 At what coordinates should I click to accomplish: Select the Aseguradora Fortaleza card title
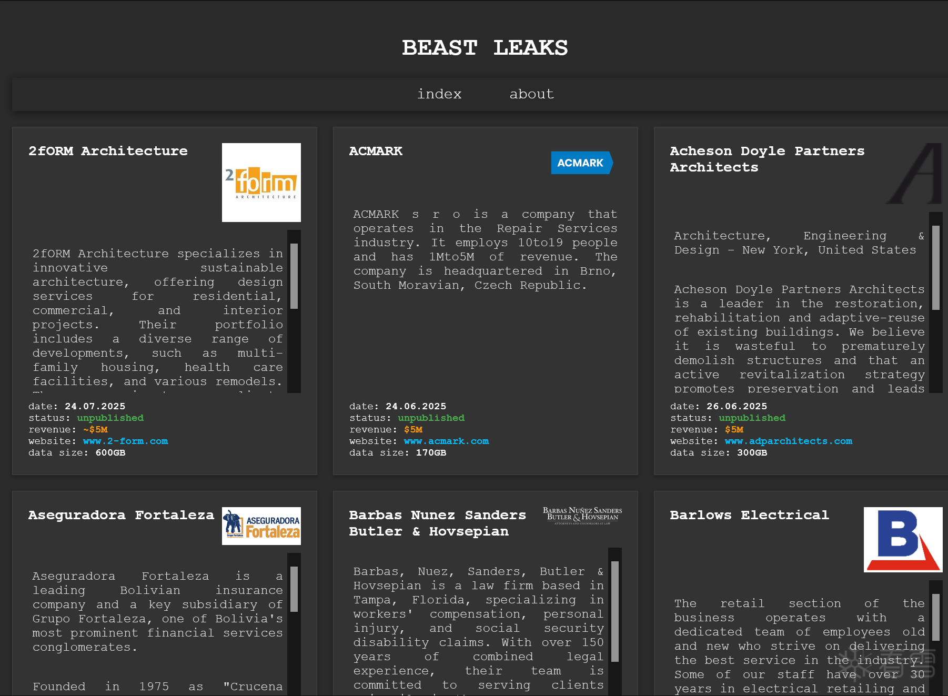point(121,515)
